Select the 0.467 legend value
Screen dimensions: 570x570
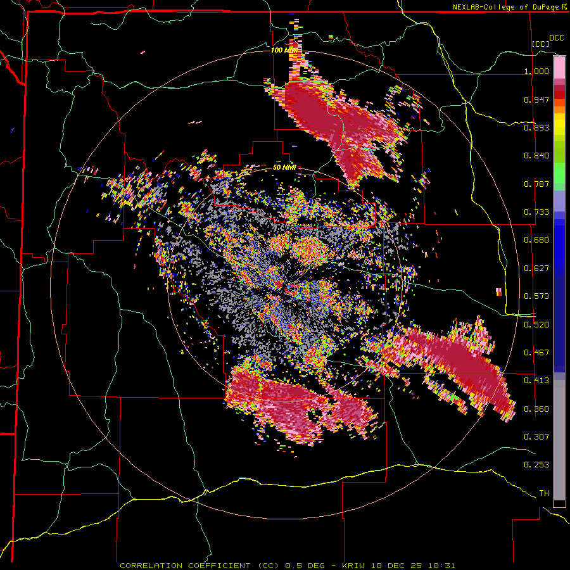[536, 353]
